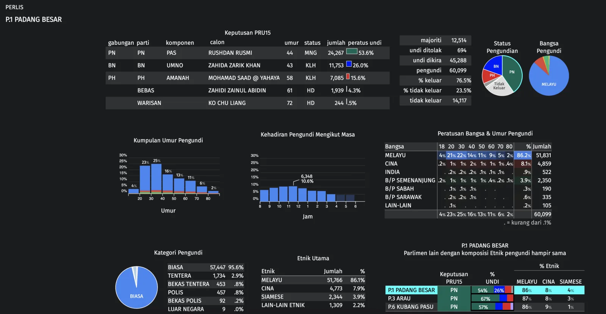Viewport: 606px width, 314px height.
Task: Click the undi ditolak value 694
Action: (x=462, y=50)
